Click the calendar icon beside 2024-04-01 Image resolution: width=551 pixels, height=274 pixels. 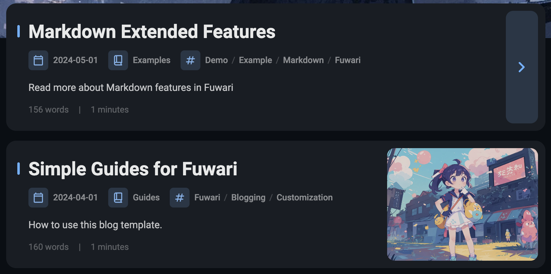38,198
